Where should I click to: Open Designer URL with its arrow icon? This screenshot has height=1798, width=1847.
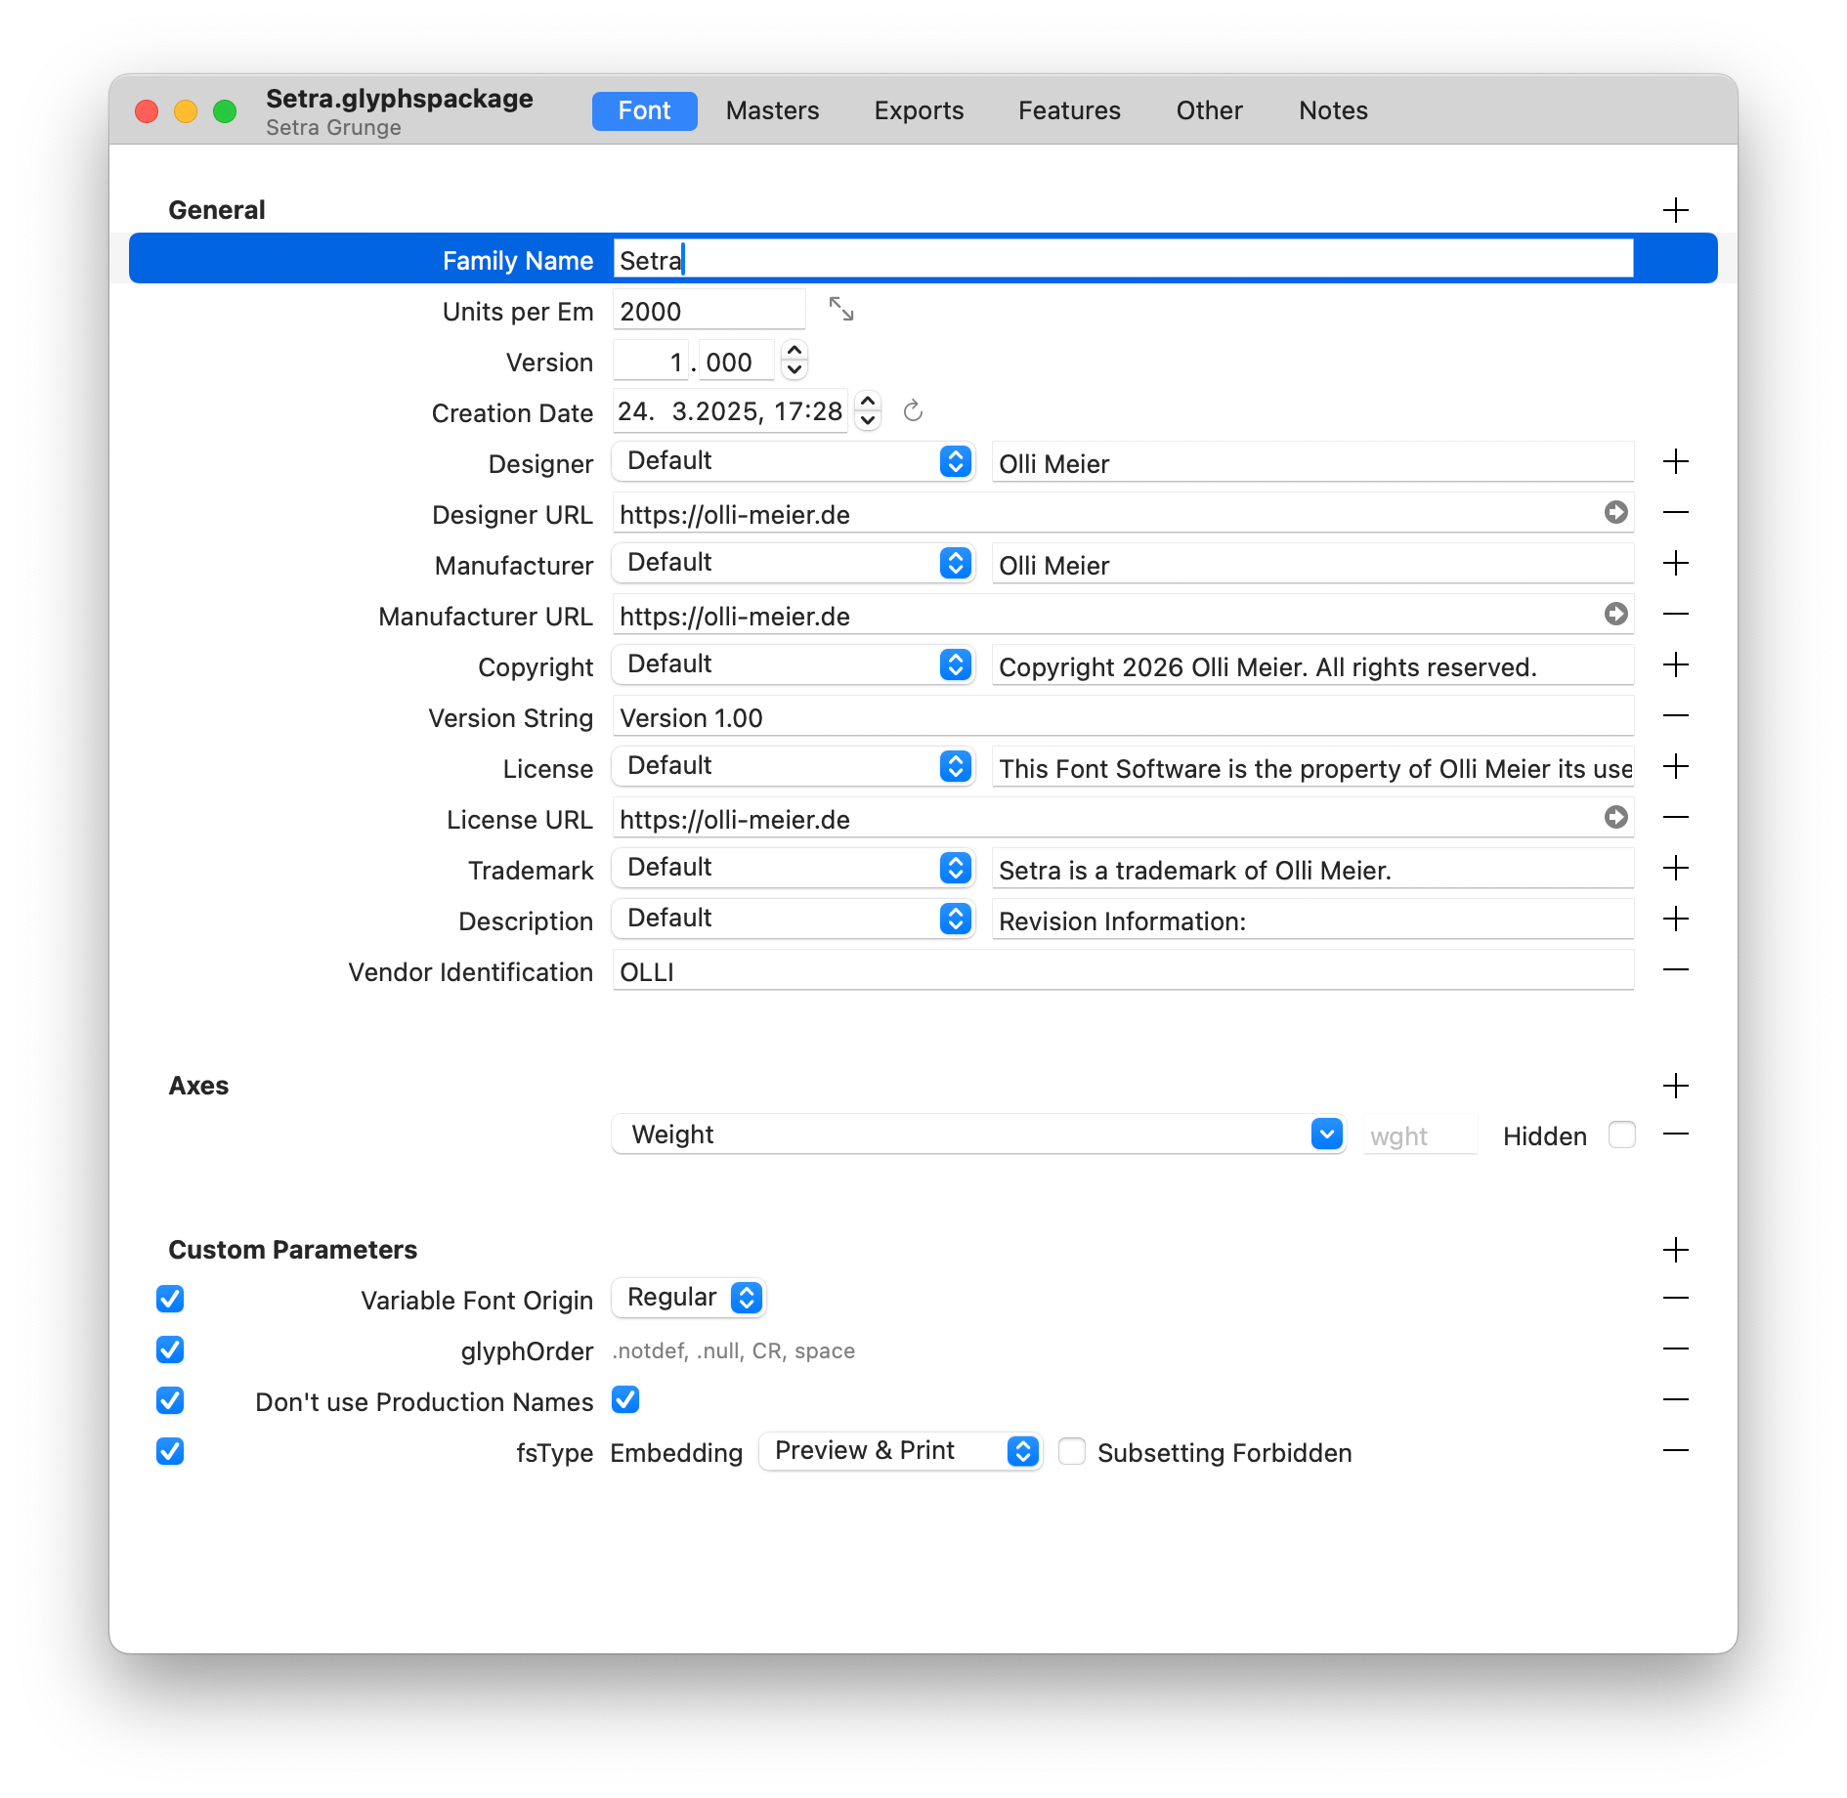pyautogui.click(x=1615, y=512)
